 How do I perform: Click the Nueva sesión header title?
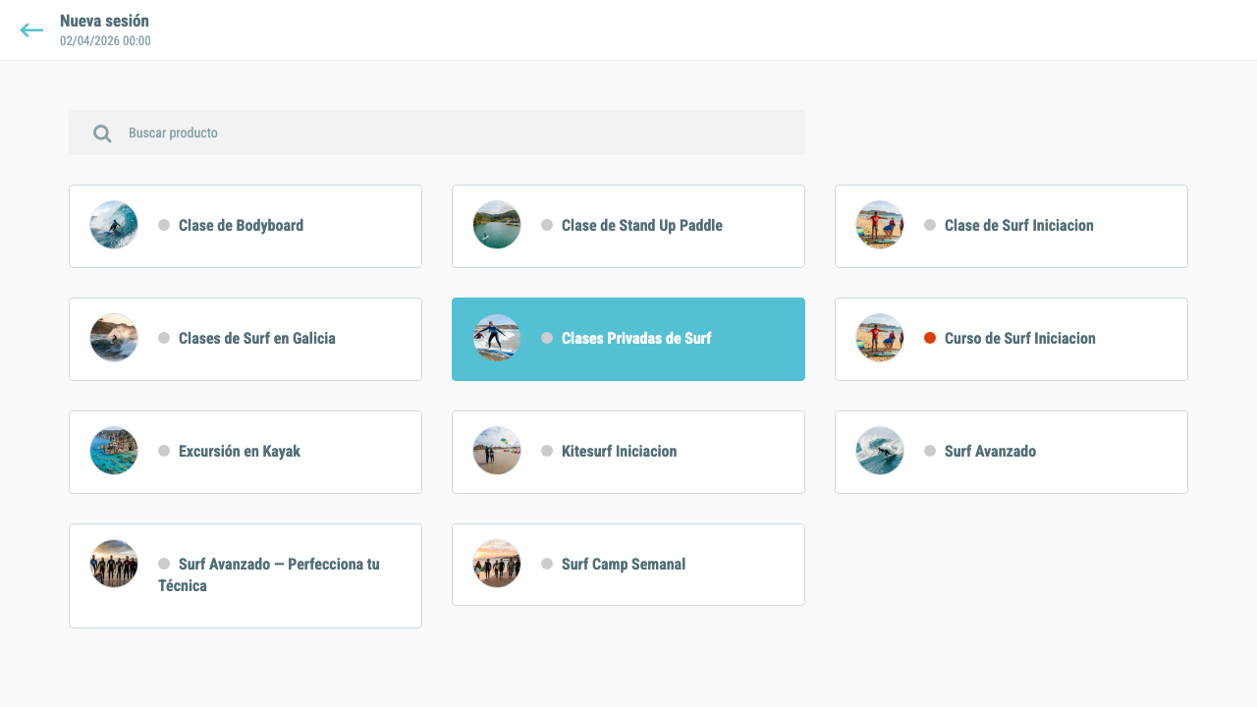(104, 21)
